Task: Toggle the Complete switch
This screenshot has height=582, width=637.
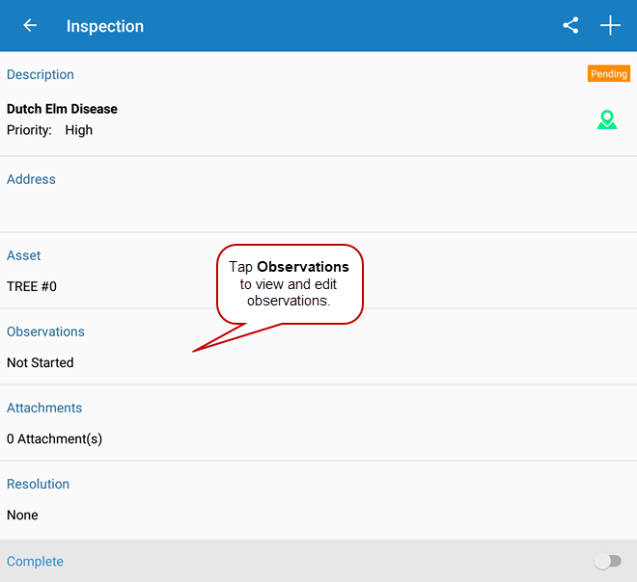Action: [607, 561]
